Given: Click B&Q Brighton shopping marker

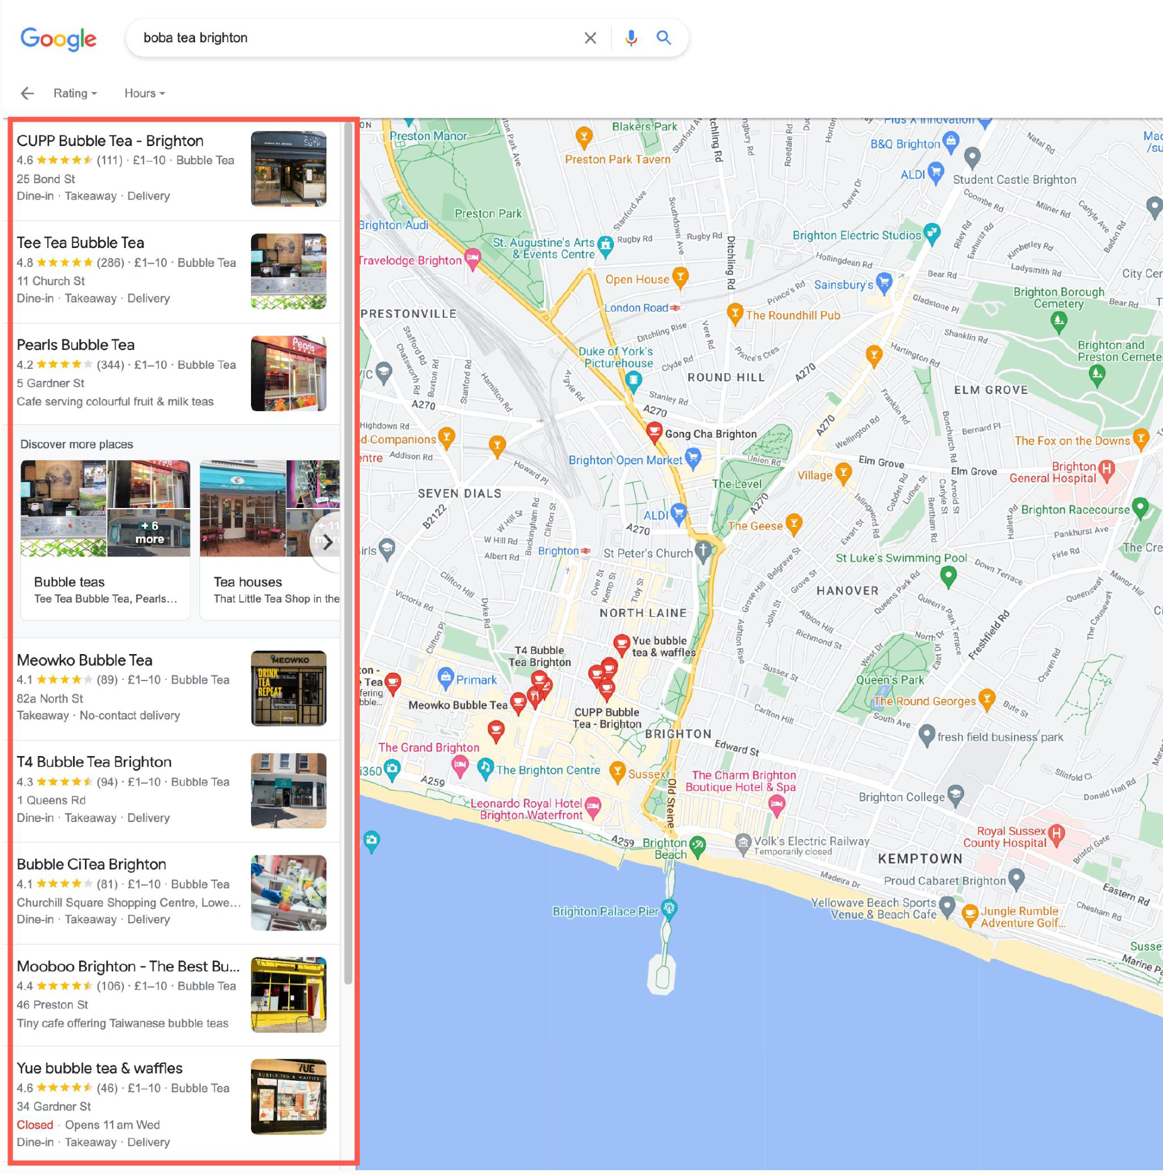Looking at the screenshot, I should pyautogui.click(x=950, y=142).
